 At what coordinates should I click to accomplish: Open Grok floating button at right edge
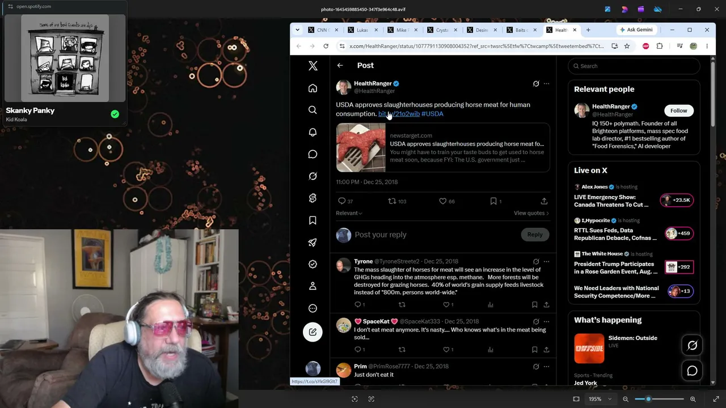(693, 345)
